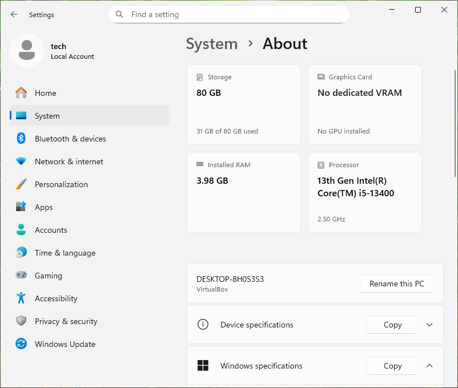The image size is (458, 388).
Task: Click the Windows logo icon
Action: pos(203,366)
